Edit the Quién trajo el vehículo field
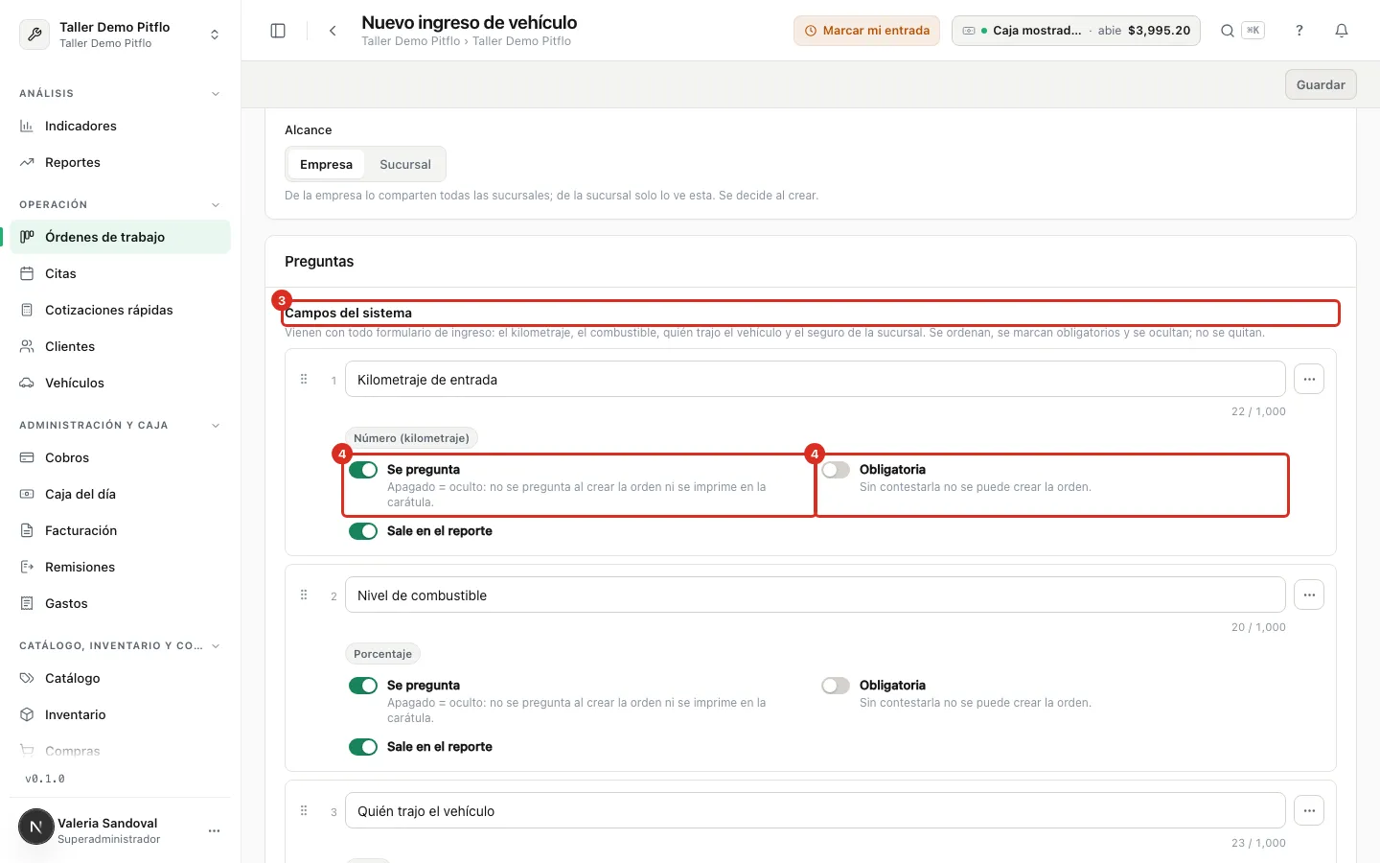The height and width of the screenshot is (863, 1380). coord(815,810)
